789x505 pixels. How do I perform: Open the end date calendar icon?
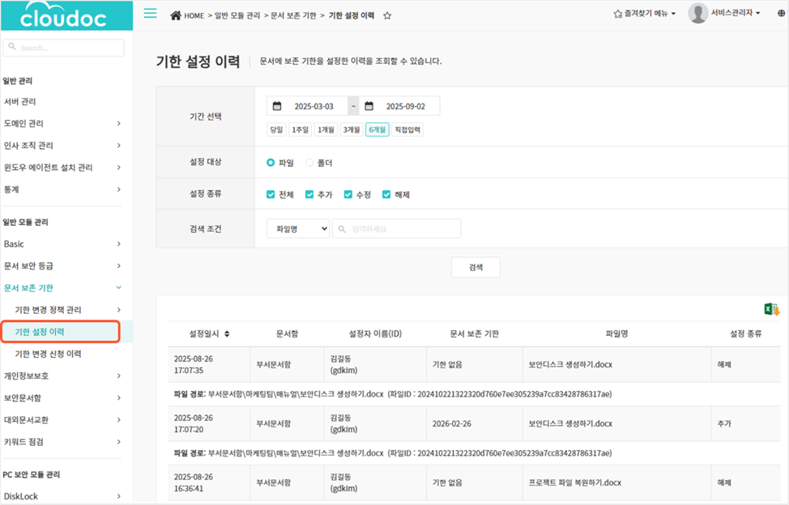coord(369,106)
